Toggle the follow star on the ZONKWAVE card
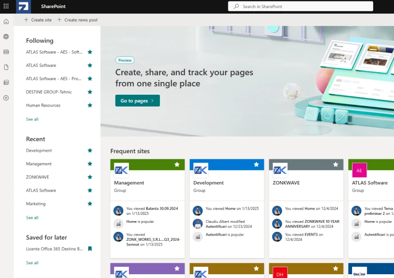This screenshot has height=278, width=394. pos(335,164)
